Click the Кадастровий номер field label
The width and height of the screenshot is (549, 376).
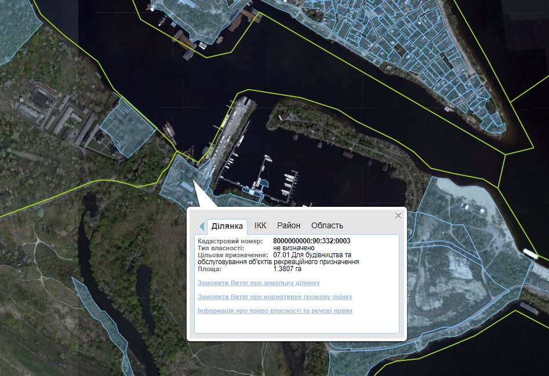coord(230,241)
